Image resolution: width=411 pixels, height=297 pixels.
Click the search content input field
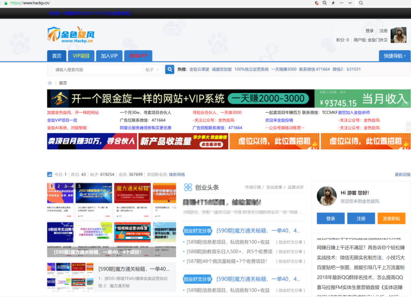97,70
